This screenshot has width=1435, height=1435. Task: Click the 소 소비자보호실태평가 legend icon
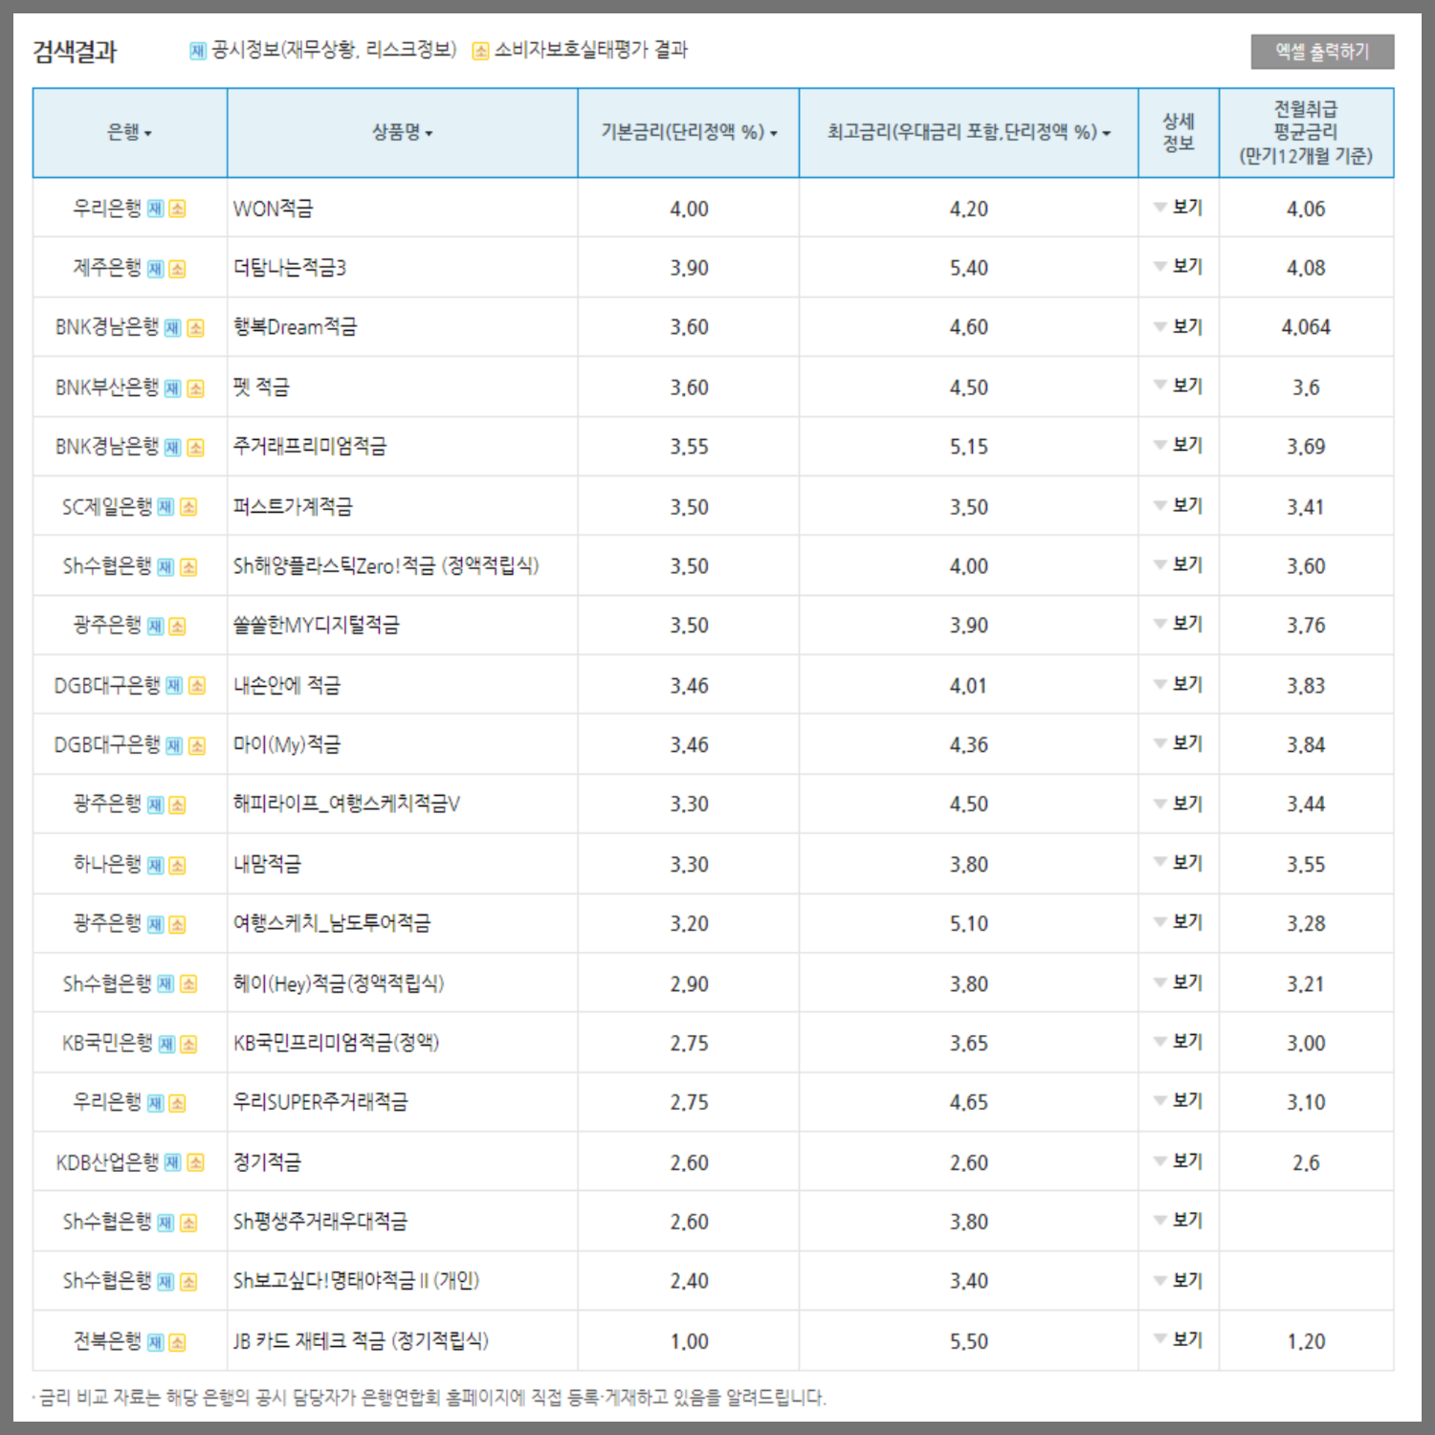coord(479,53)
